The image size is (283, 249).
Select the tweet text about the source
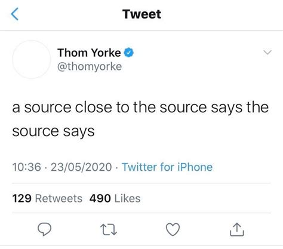(140, 119)
